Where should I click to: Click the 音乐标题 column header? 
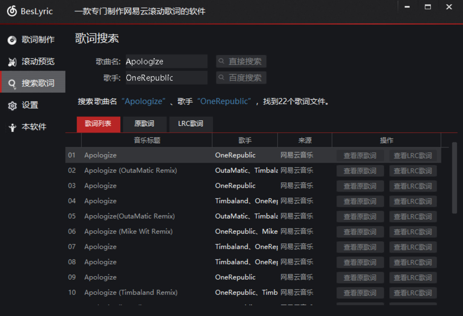(x=147, y=141)
